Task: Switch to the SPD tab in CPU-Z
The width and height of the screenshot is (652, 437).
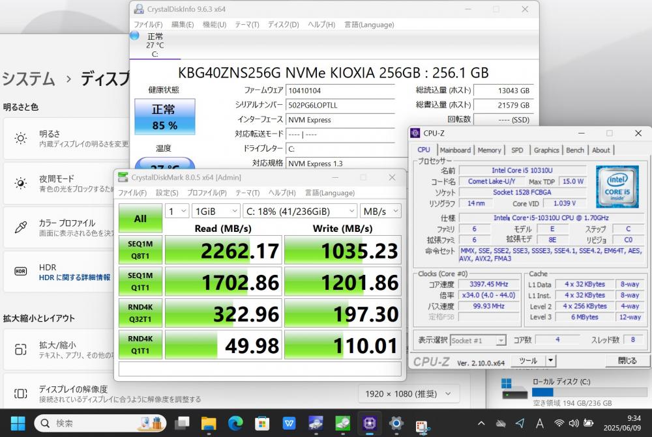Action: (x=517, y=150)
